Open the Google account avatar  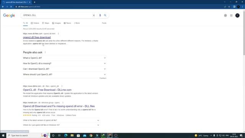237,15
